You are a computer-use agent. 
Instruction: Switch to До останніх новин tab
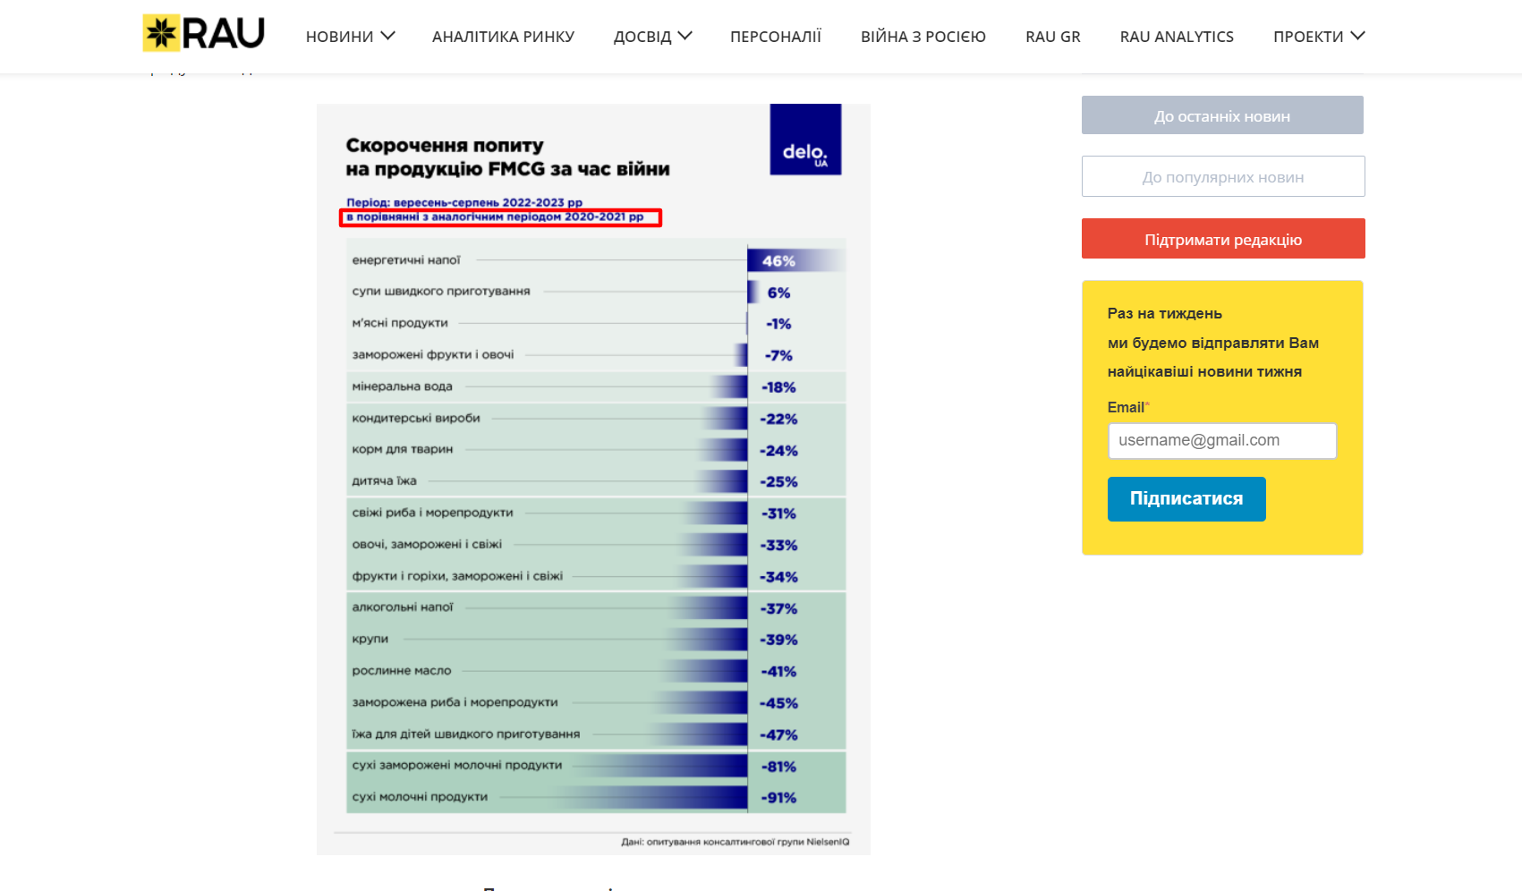tap(1221, 115)
